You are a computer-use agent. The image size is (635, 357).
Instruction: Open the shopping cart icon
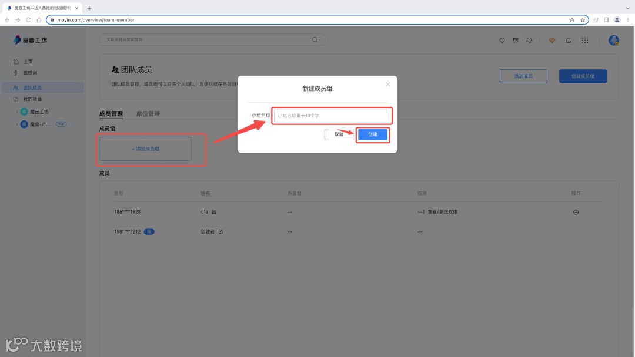click(516, 41)
